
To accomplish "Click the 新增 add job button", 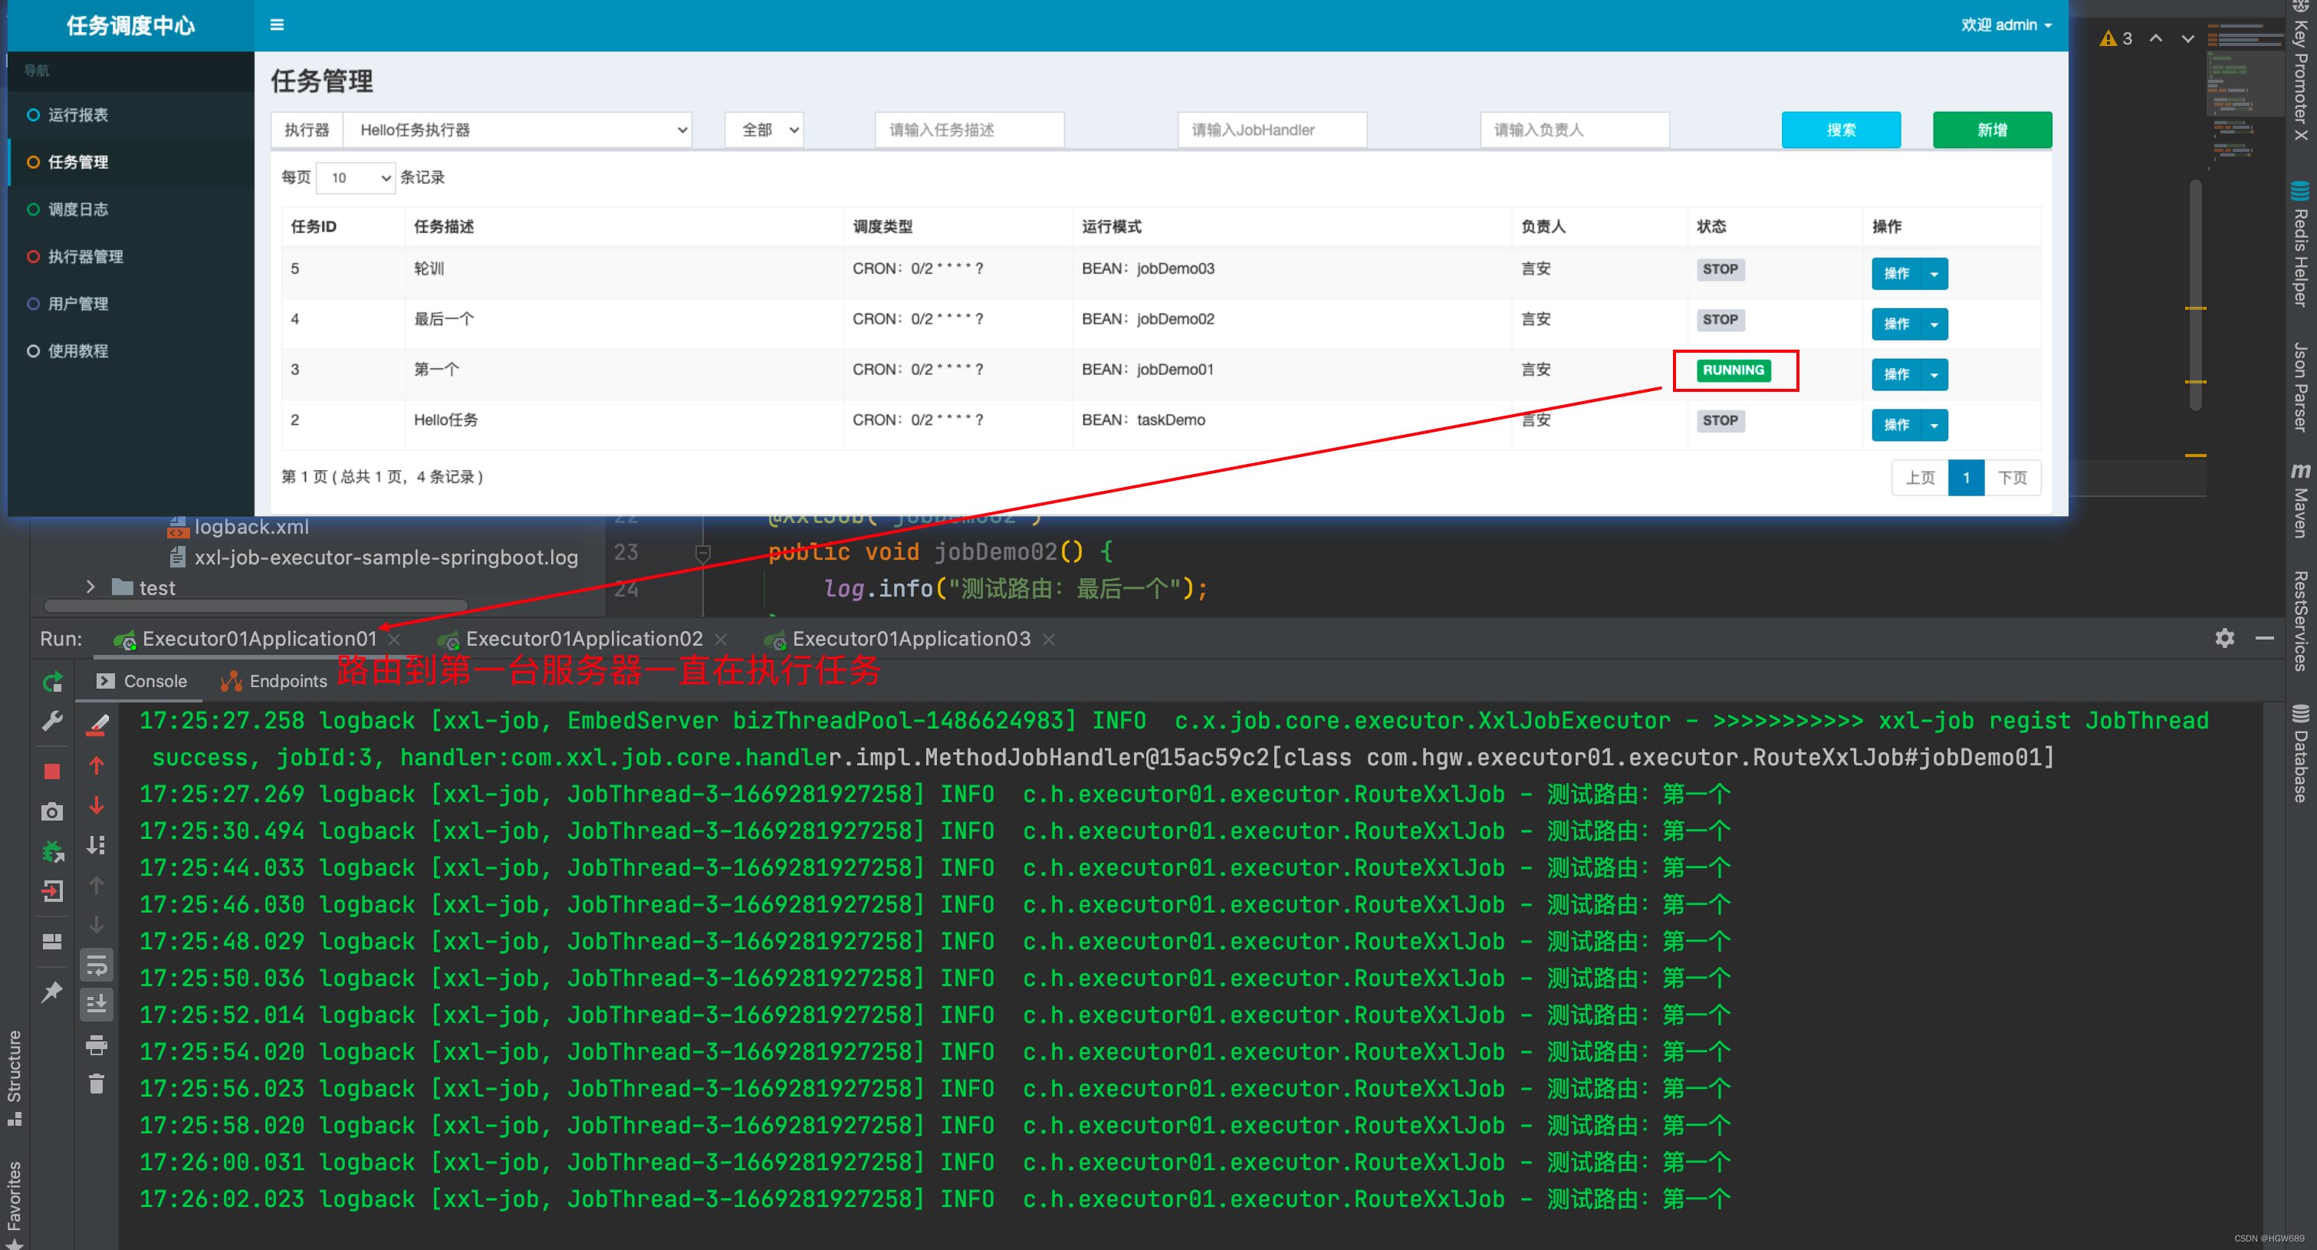I will coord(1992,130).
